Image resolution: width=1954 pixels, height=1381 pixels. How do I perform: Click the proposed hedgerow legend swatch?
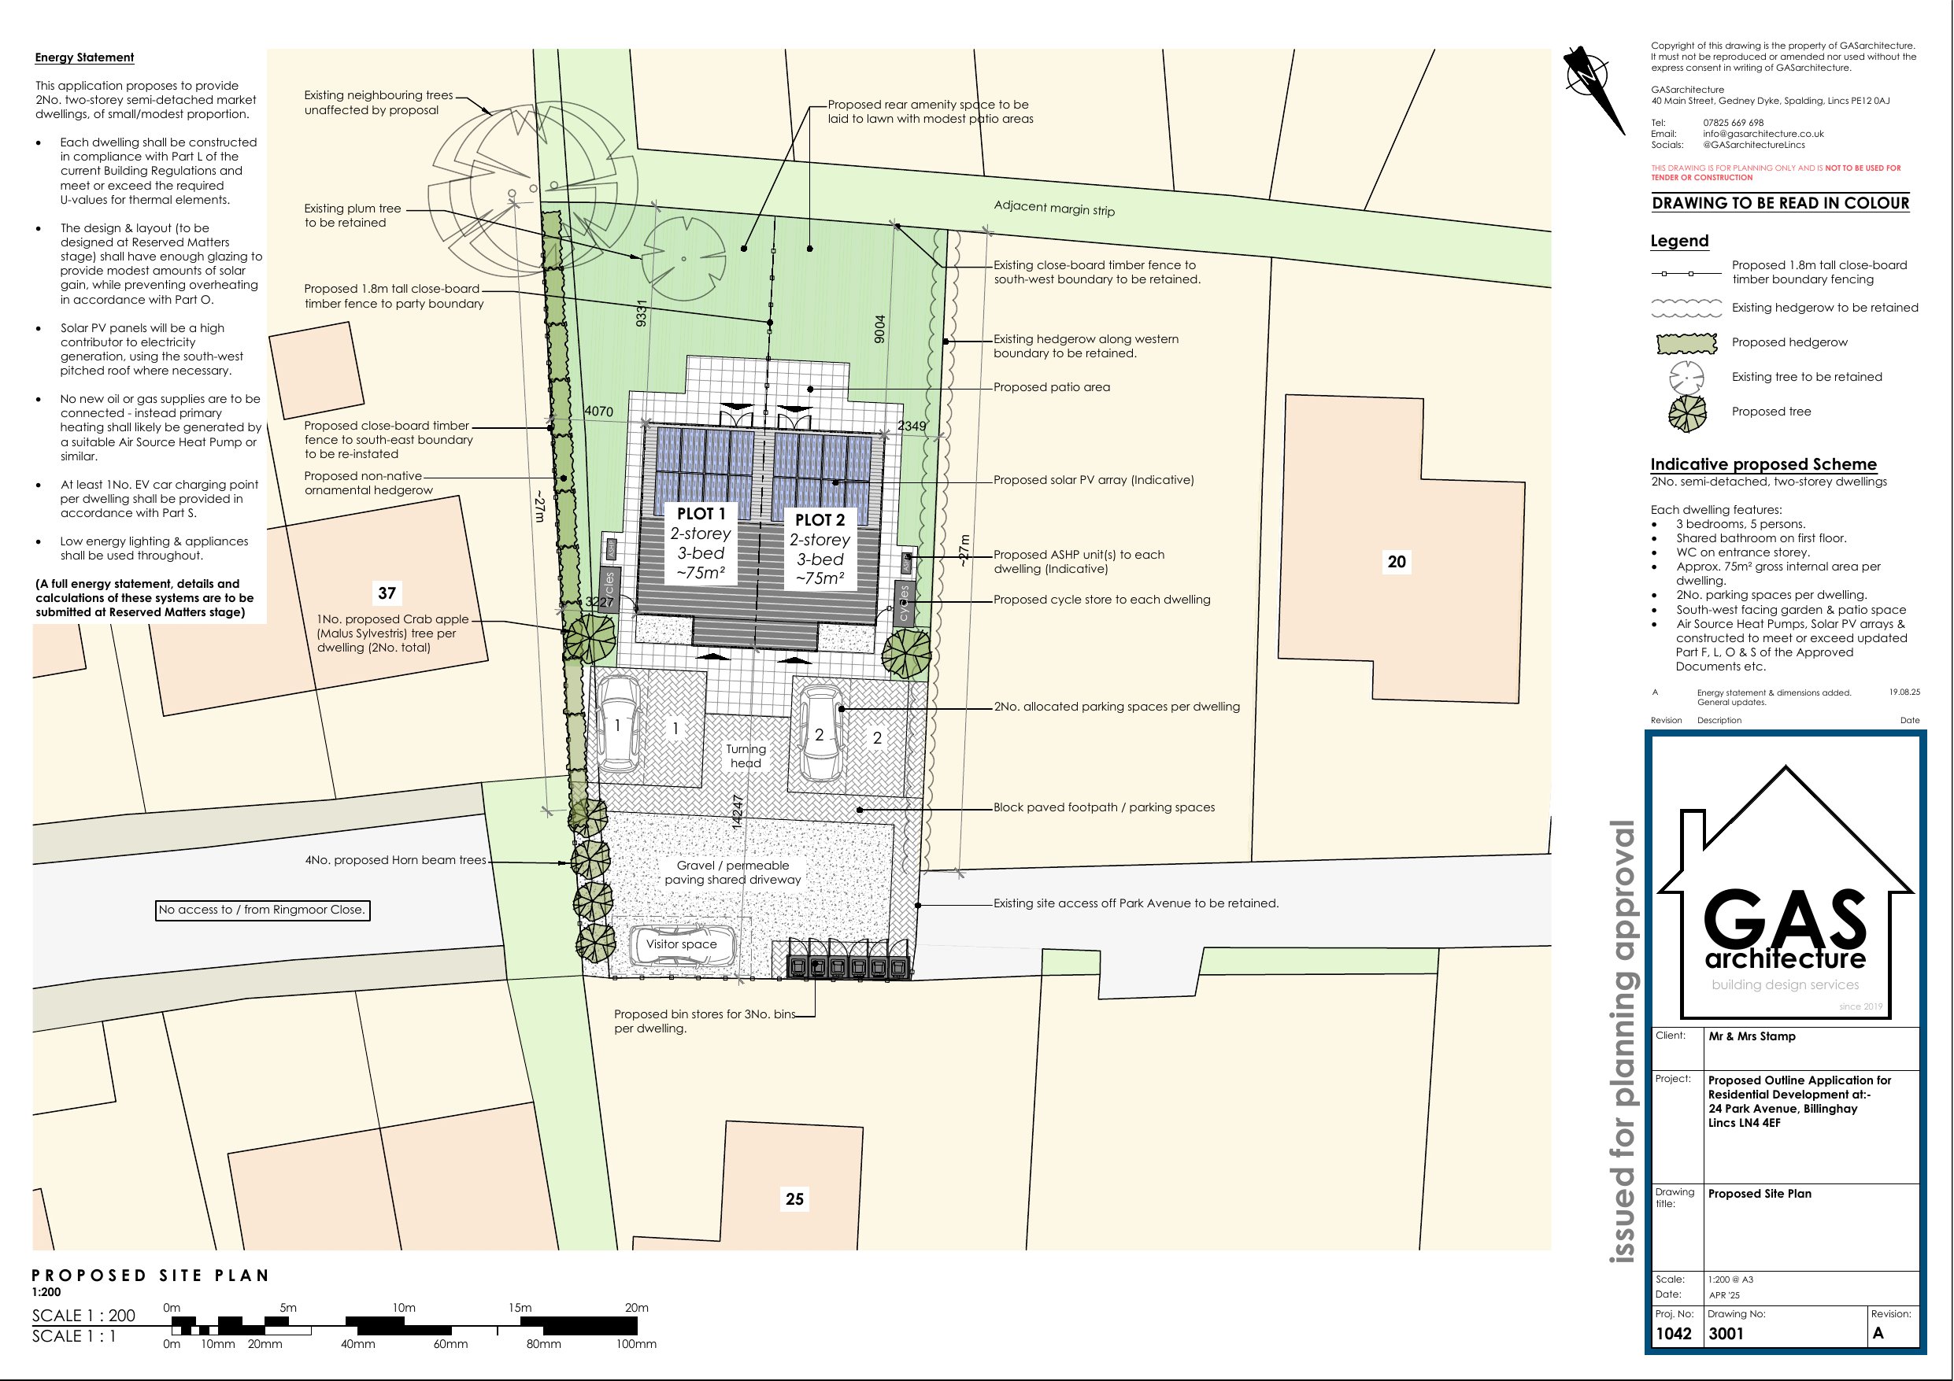1687,343
